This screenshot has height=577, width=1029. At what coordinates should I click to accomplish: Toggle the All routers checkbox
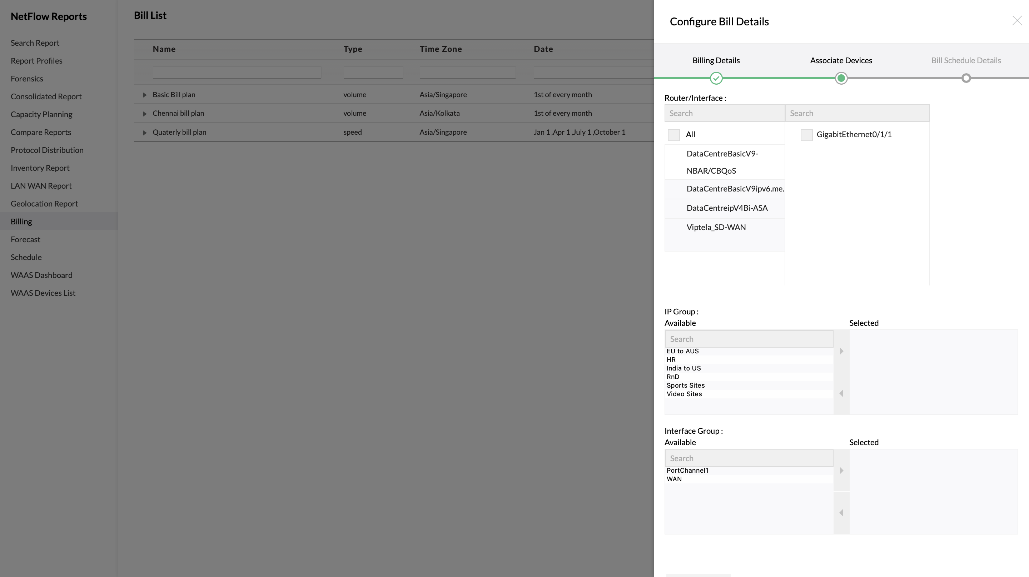point(673,134)
